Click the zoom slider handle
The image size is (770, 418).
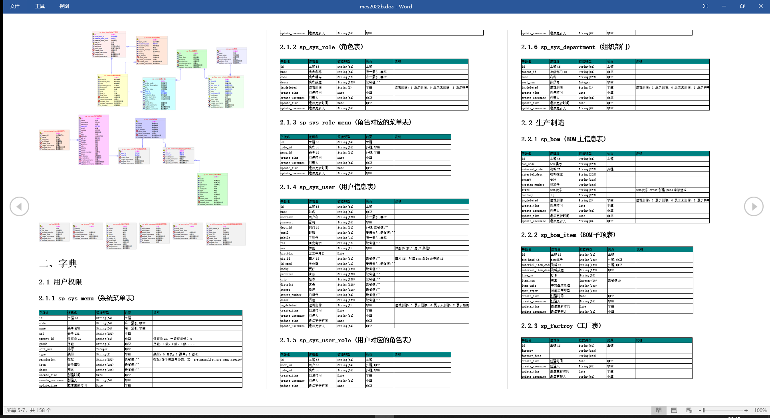click(704, 410)
